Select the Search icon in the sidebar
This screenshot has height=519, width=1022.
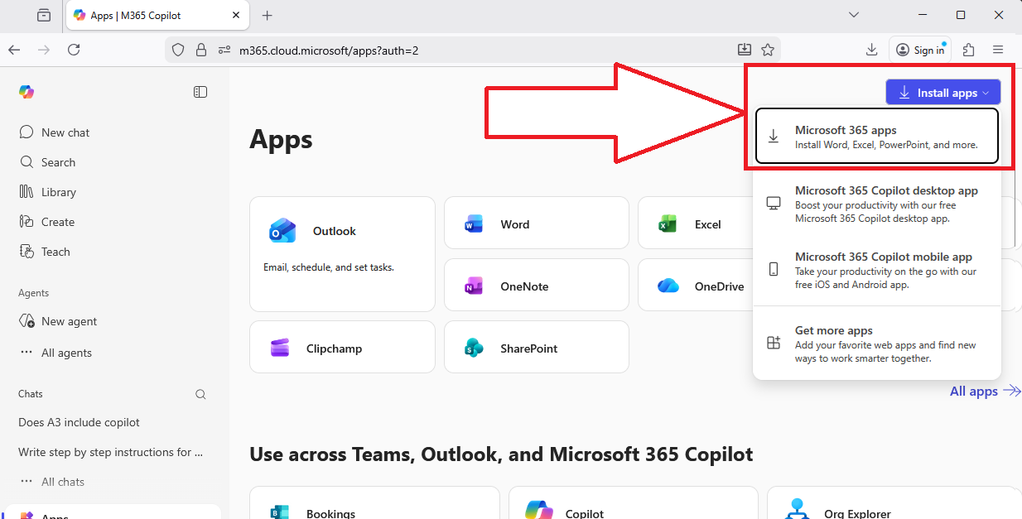click(58, 161)
